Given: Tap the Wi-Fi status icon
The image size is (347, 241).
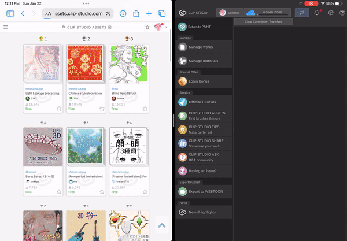Looking at the screenshot, I should [323, 3].
